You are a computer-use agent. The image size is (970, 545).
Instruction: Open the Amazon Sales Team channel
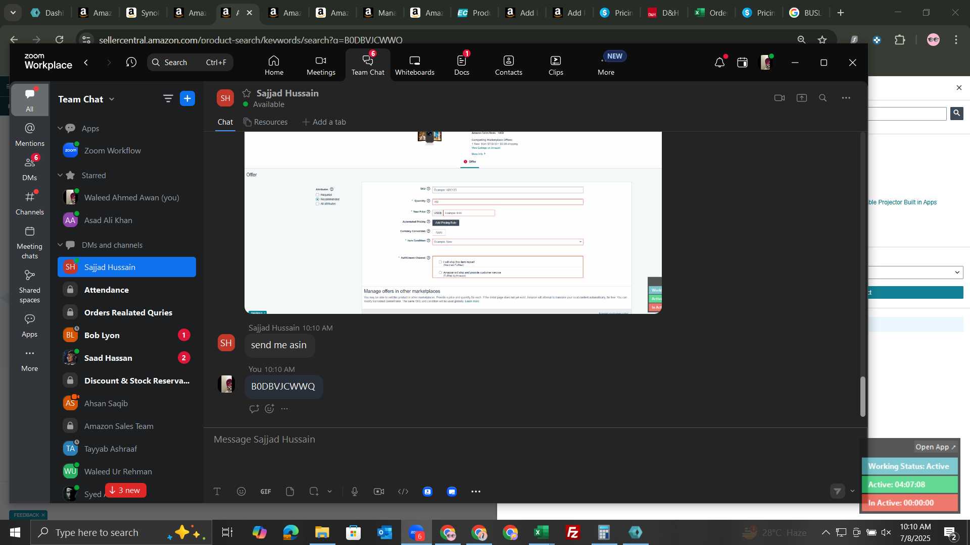pos(127,426)
